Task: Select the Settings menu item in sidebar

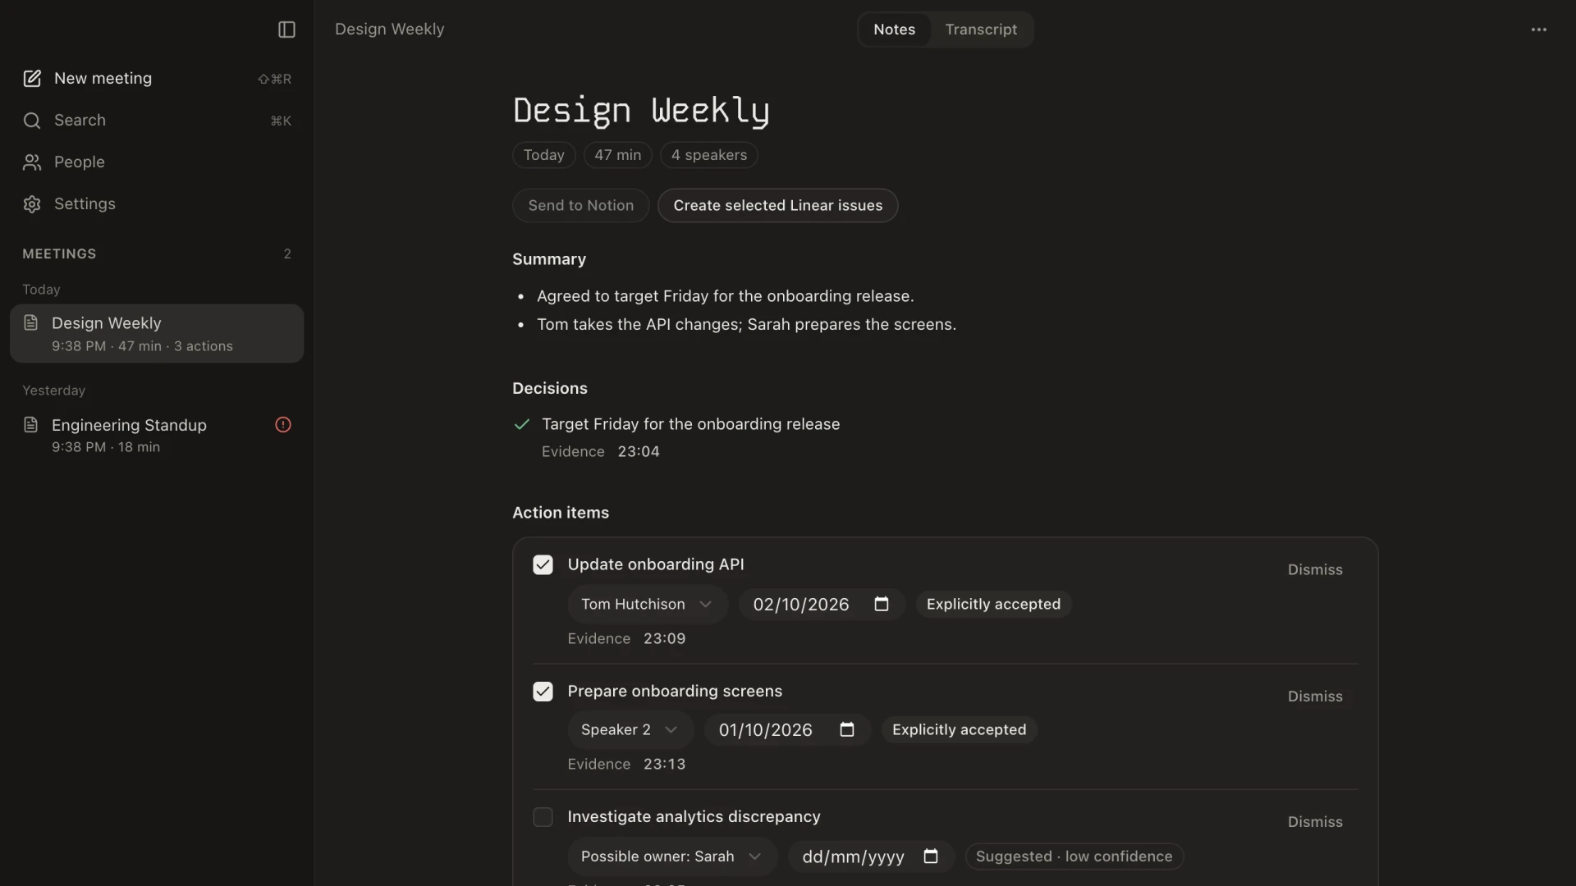Action: 157,204
